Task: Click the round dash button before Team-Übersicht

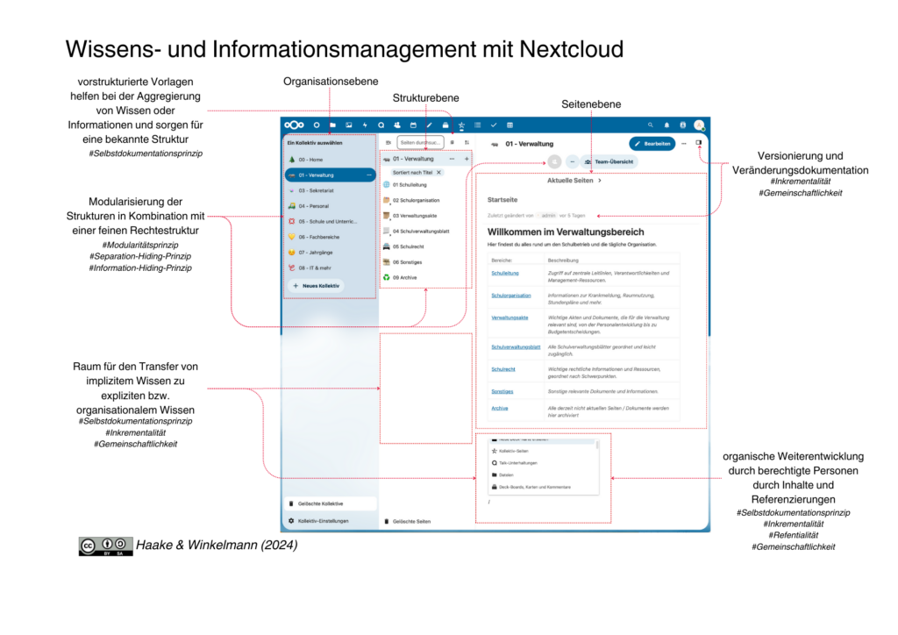Action: pos(572,162)
